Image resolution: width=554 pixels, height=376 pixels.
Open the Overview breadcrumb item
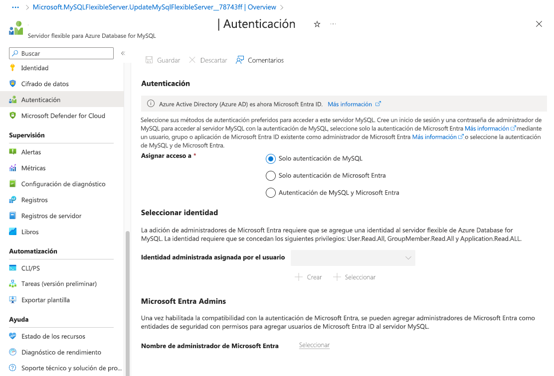pyautogui.click(x=261, y=7)
